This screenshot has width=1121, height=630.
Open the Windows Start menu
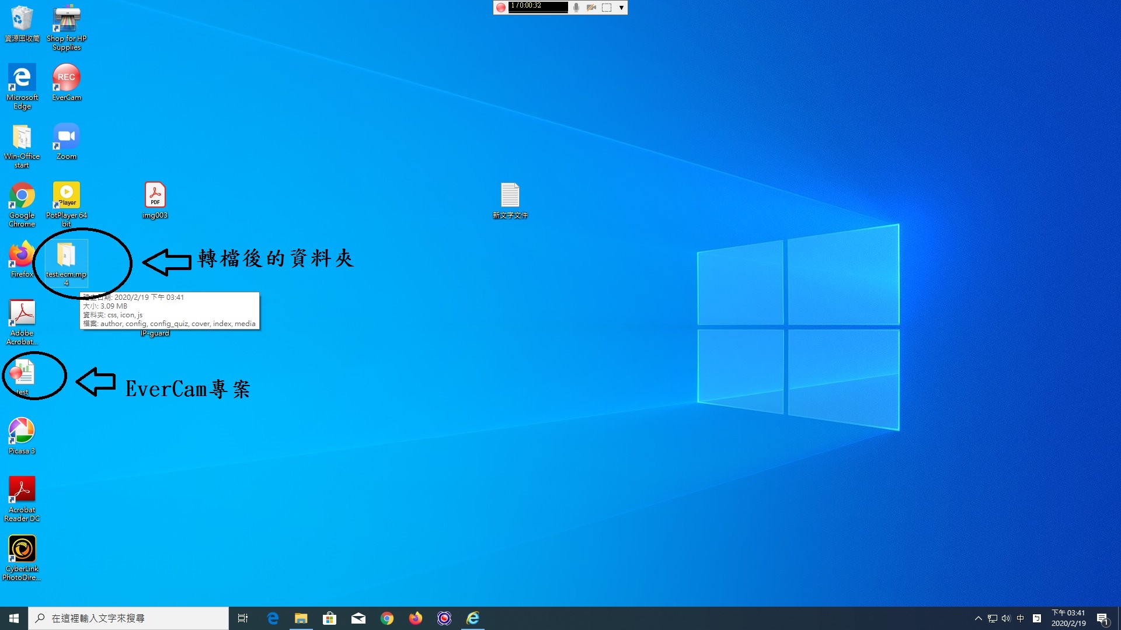pyautogui.click(x=14, y=618)
